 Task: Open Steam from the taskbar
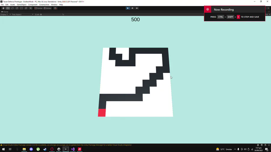(45, 149)
